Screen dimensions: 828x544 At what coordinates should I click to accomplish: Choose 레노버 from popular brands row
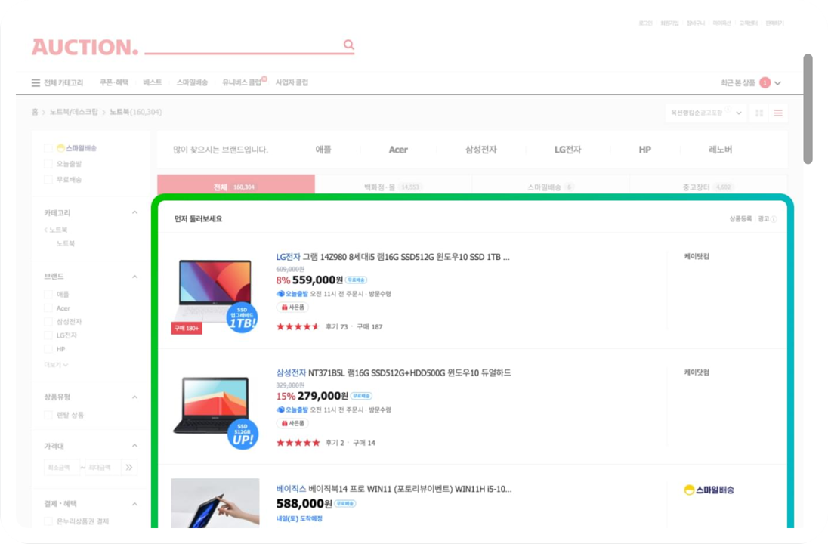coord(720,150)
